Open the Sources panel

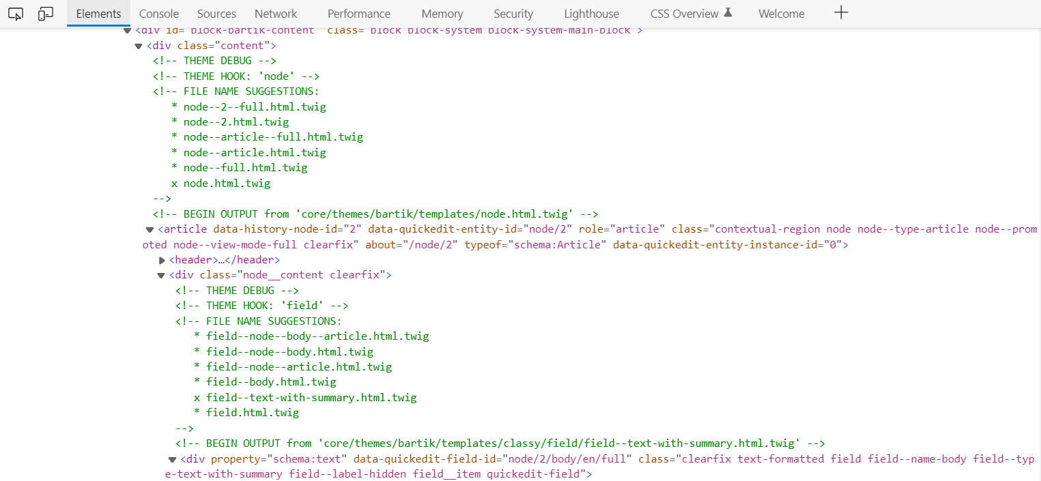coord(216,13)
